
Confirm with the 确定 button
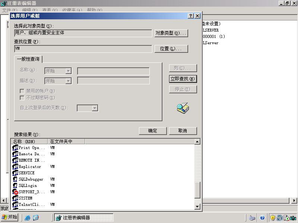click(153, 131)
